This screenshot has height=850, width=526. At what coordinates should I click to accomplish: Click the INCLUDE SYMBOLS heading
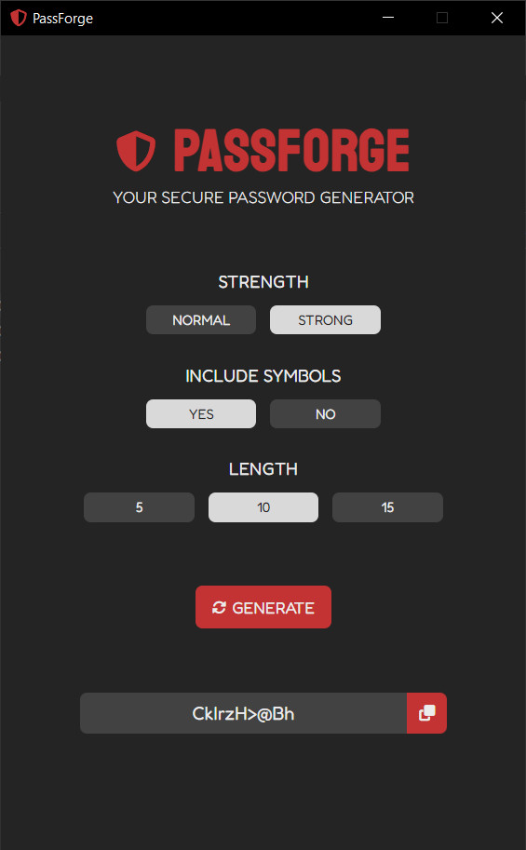(x=263, y=376)
